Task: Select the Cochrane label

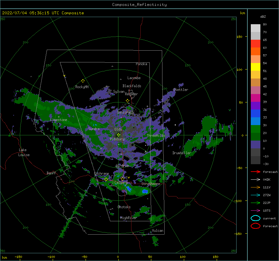Action: point(101,173)
